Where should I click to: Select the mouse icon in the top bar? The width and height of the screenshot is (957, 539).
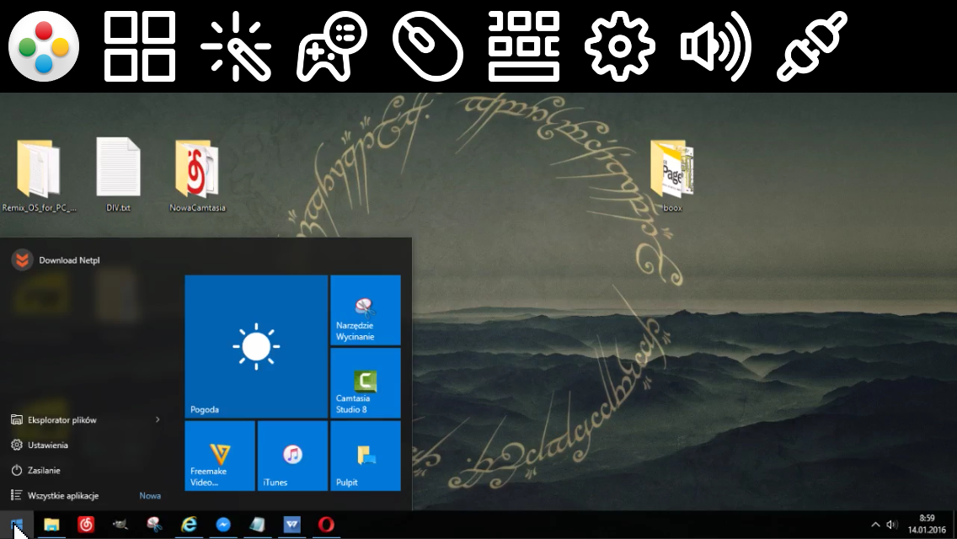pyautogui.click(x=428, y=46)
